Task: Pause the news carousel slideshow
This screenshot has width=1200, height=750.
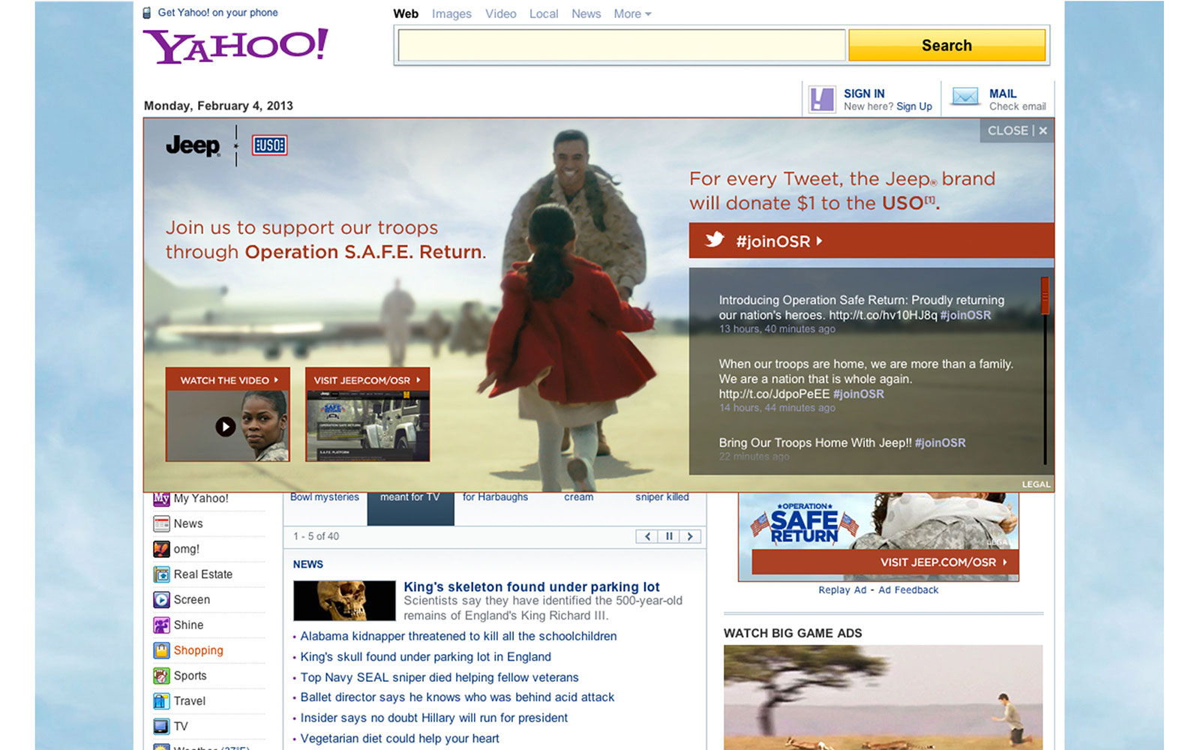Action: 669,536
